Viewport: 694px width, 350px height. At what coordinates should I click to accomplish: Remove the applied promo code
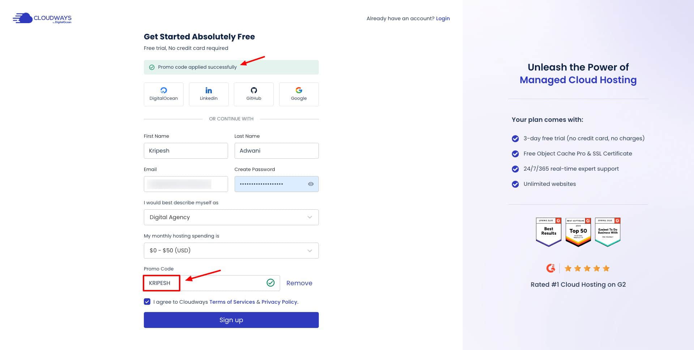pos(299,283)
